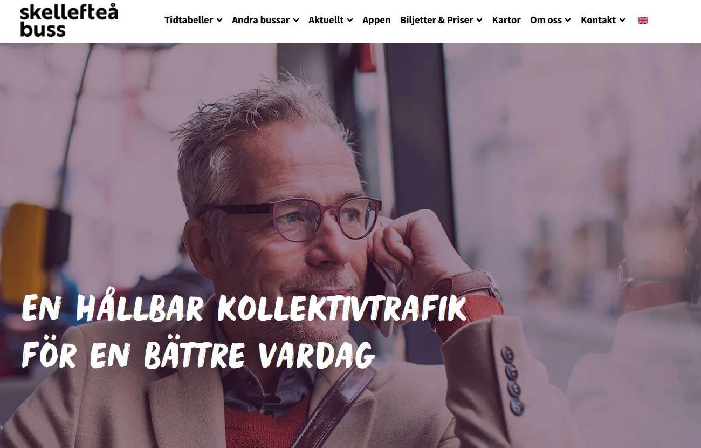Screen dimensions: 701x448
Task: Click the 'För en bättre vardag' headline line
Action: click(x=198, y=354)
